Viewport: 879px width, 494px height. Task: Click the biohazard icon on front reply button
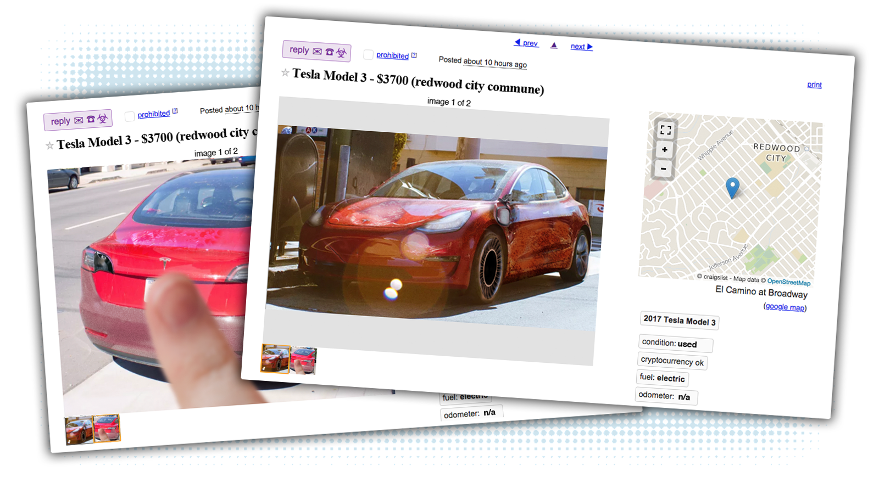[x=341, y=52]
